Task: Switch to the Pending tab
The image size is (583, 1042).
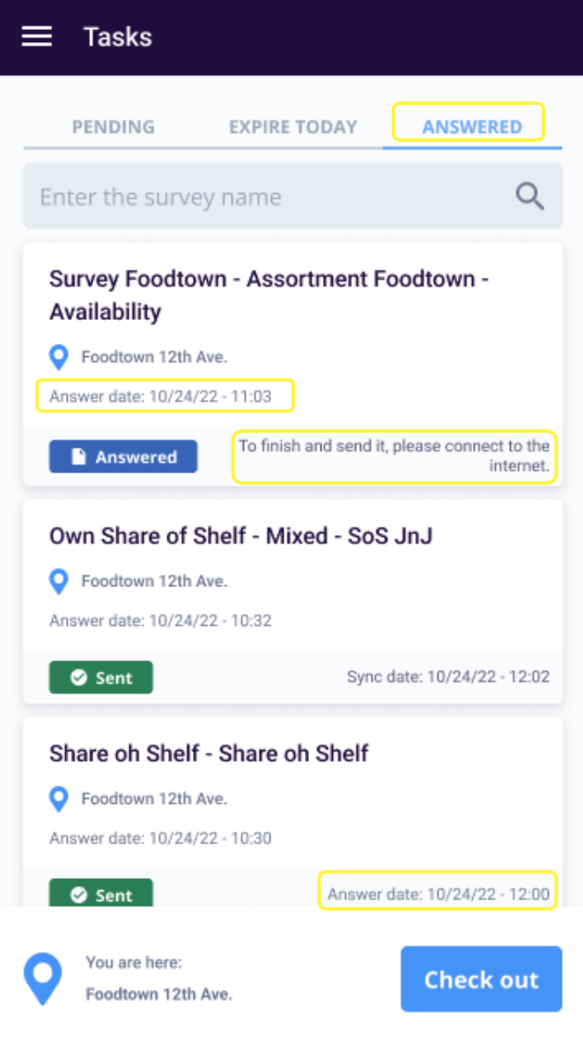Action: coord(113,127)
